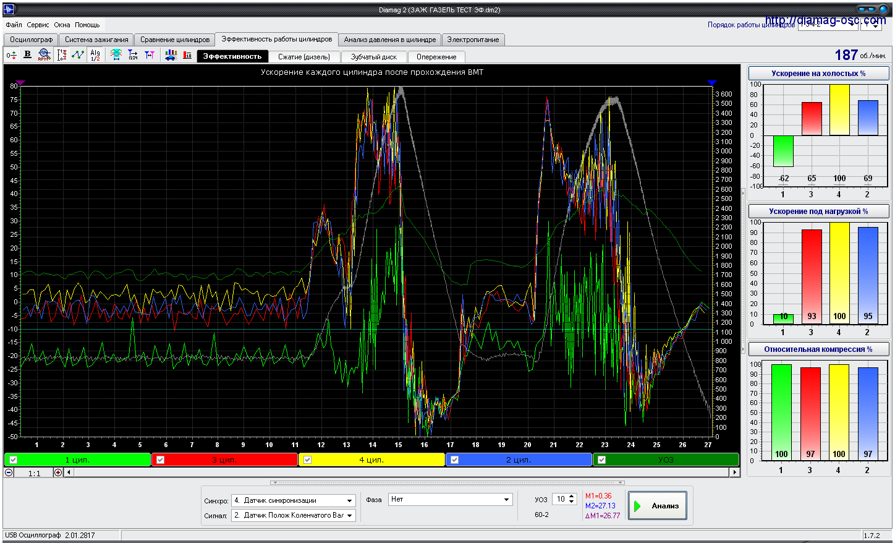Click the УОЗ value field showing 10

point(561,499)
